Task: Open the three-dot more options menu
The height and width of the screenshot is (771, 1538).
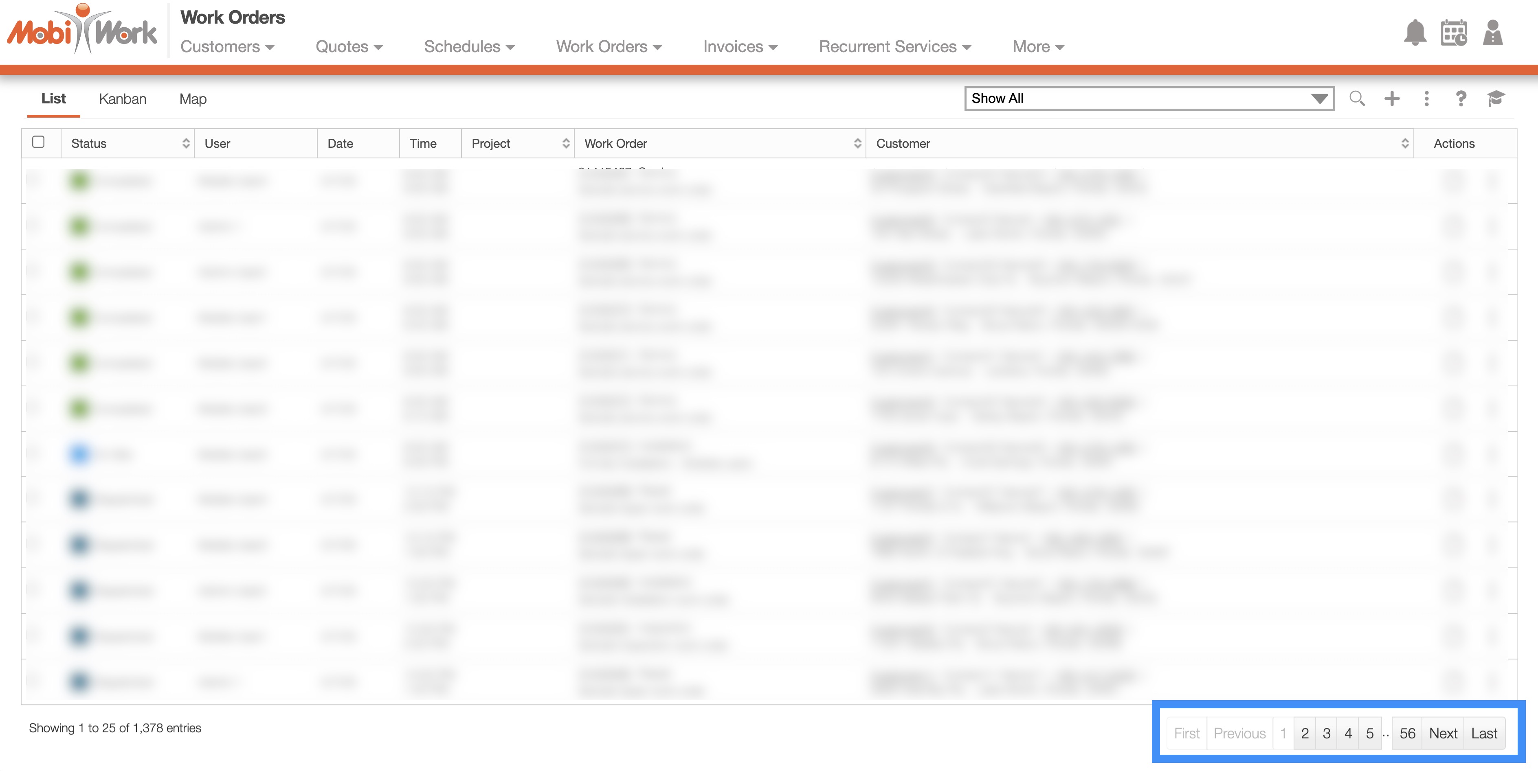Action: (1426, 99)
